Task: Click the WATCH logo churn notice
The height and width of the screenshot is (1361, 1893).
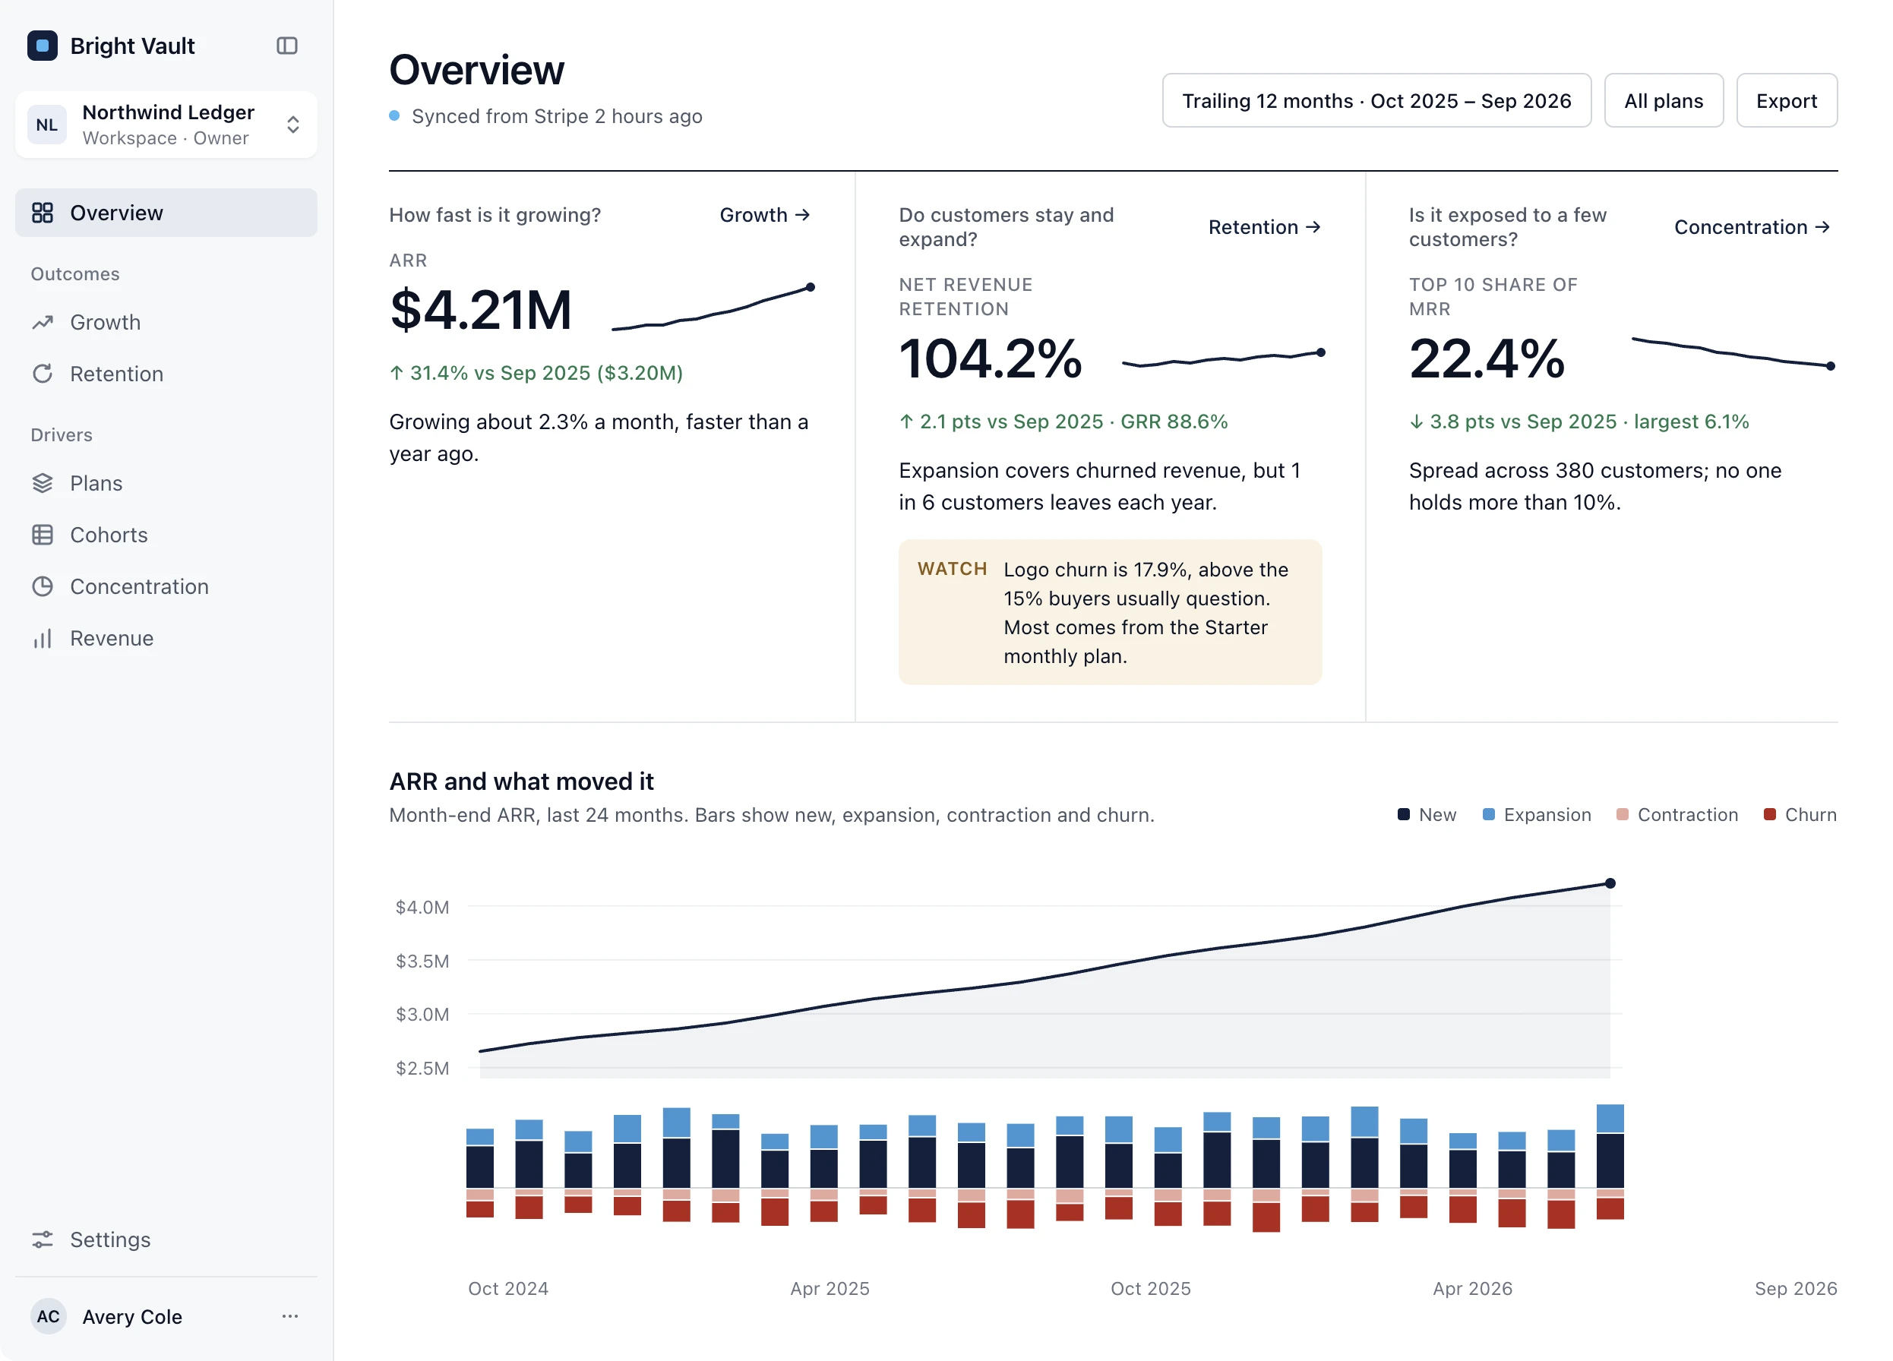Action: 1110,612
